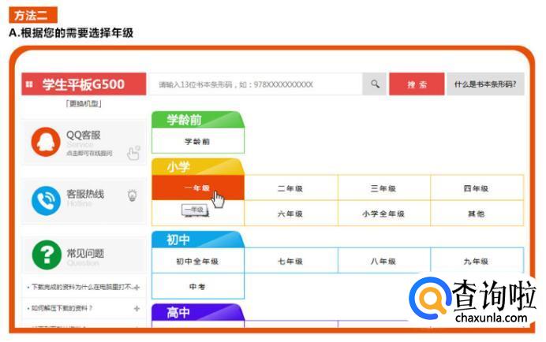This screenshot has height=342, width=546.
Task: Click the lightbulb icon next to 客服热线
Action: pos(132,195)
